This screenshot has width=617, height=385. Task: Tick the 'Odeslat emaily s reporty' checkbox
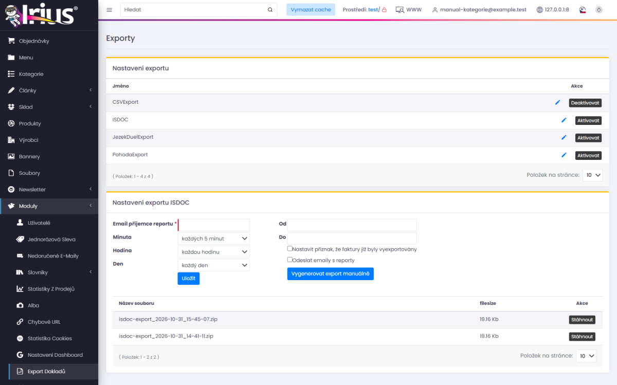pyautogui.click(x=290, y=260)
